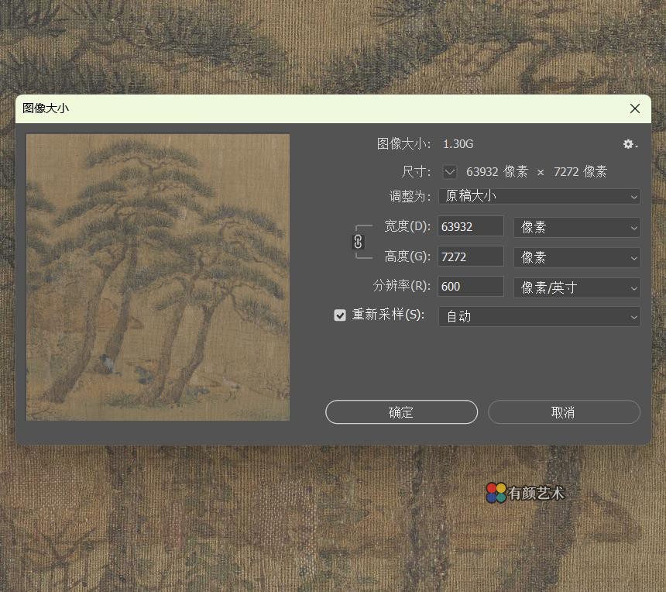
Task: Uncheck the 重新采样 checkbox
Action: (x=340, y=315)
